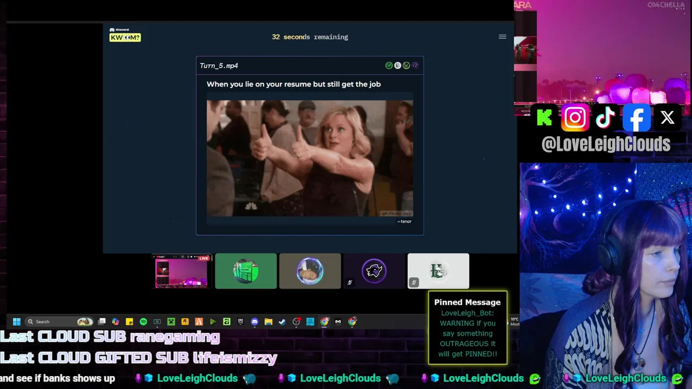The width and height of the screenshot is (692, 389).
Task: Open Sticky Notes on the taskbar
Action: 129,321
